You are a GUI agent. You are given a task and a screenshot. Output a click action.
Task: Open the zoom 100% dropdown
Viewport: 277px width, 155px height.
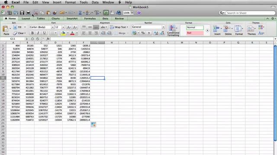pyautogui.click(x=132, y=13)
